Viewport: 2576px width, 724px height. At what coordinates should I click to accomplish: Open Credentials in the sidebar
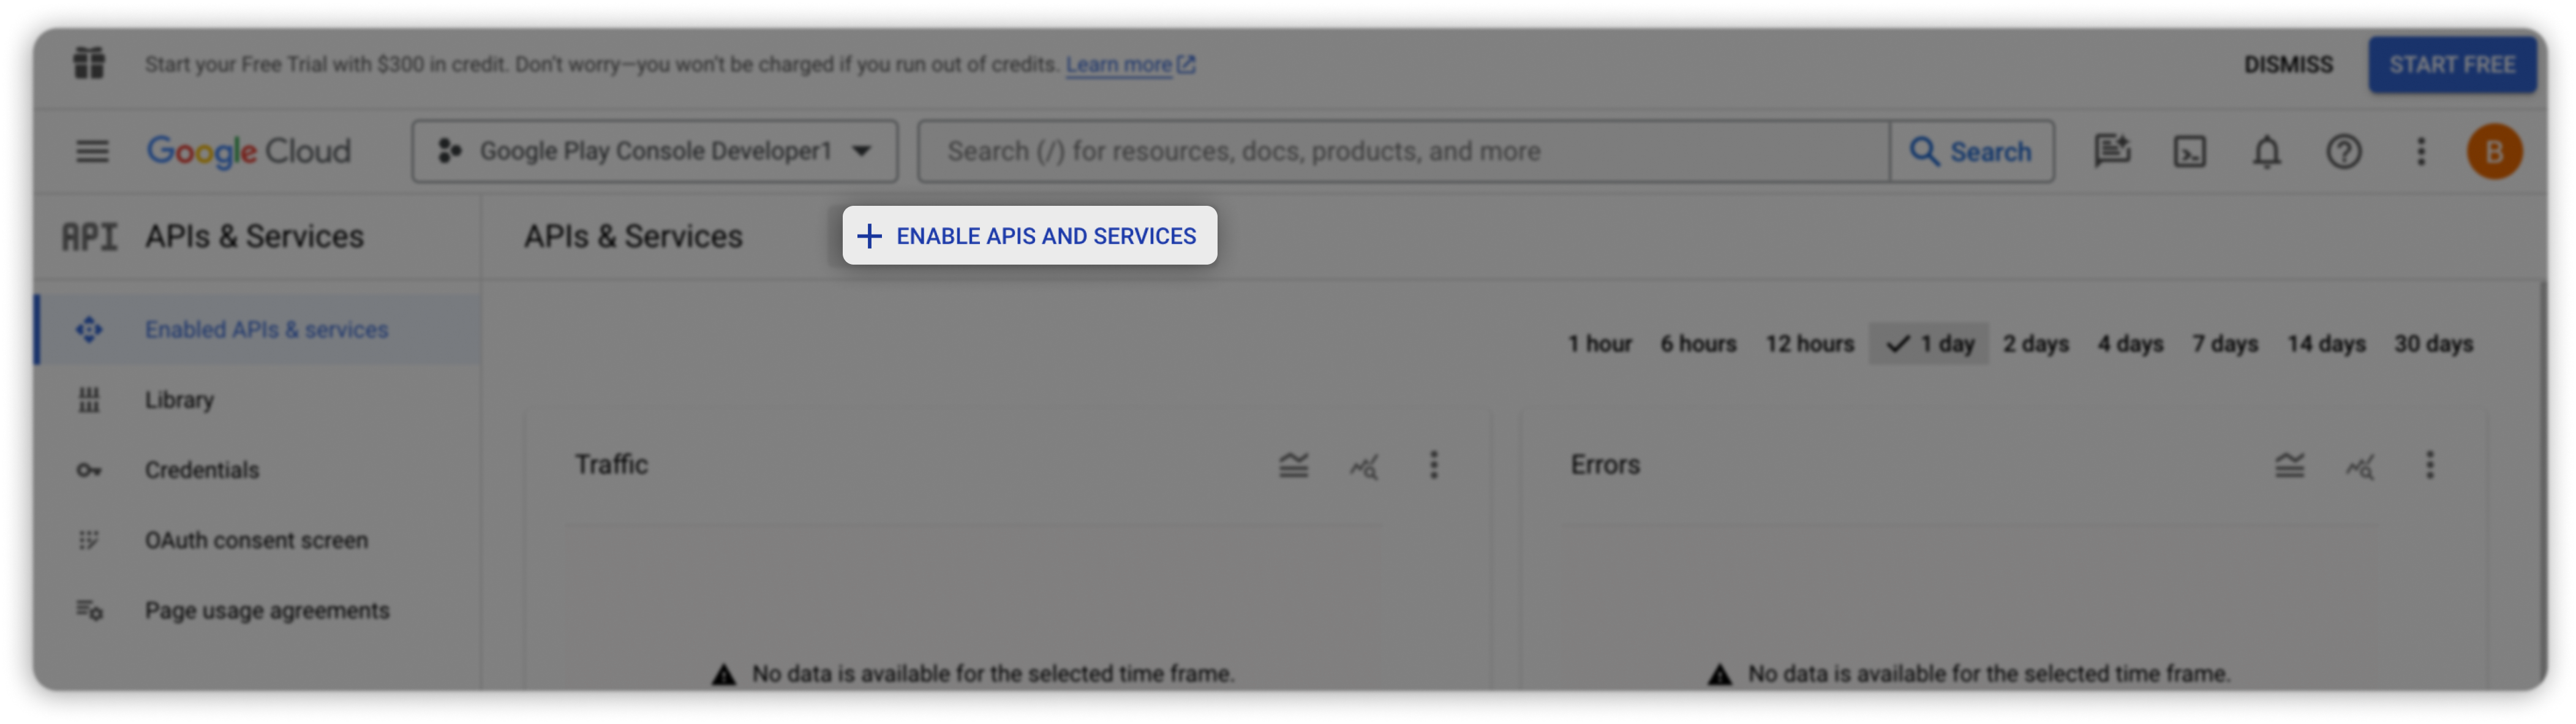201,470
